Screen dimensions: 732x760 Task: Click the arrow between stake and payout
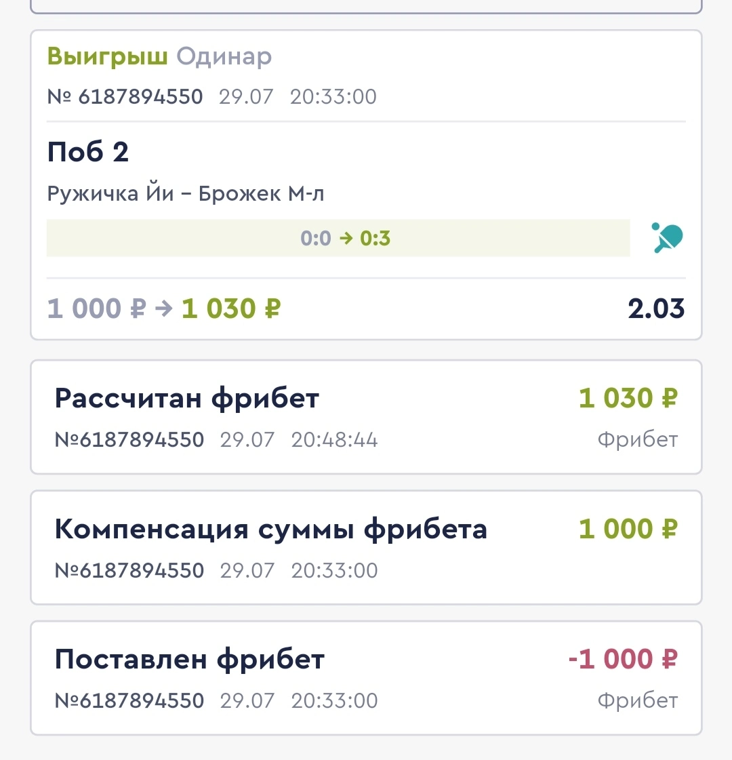pyautogui.click(x=164, y=308)
